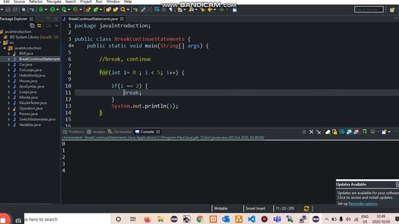Select MissileTester.java in Package Explorer
The image size is (399, 224).
[33, 103]
